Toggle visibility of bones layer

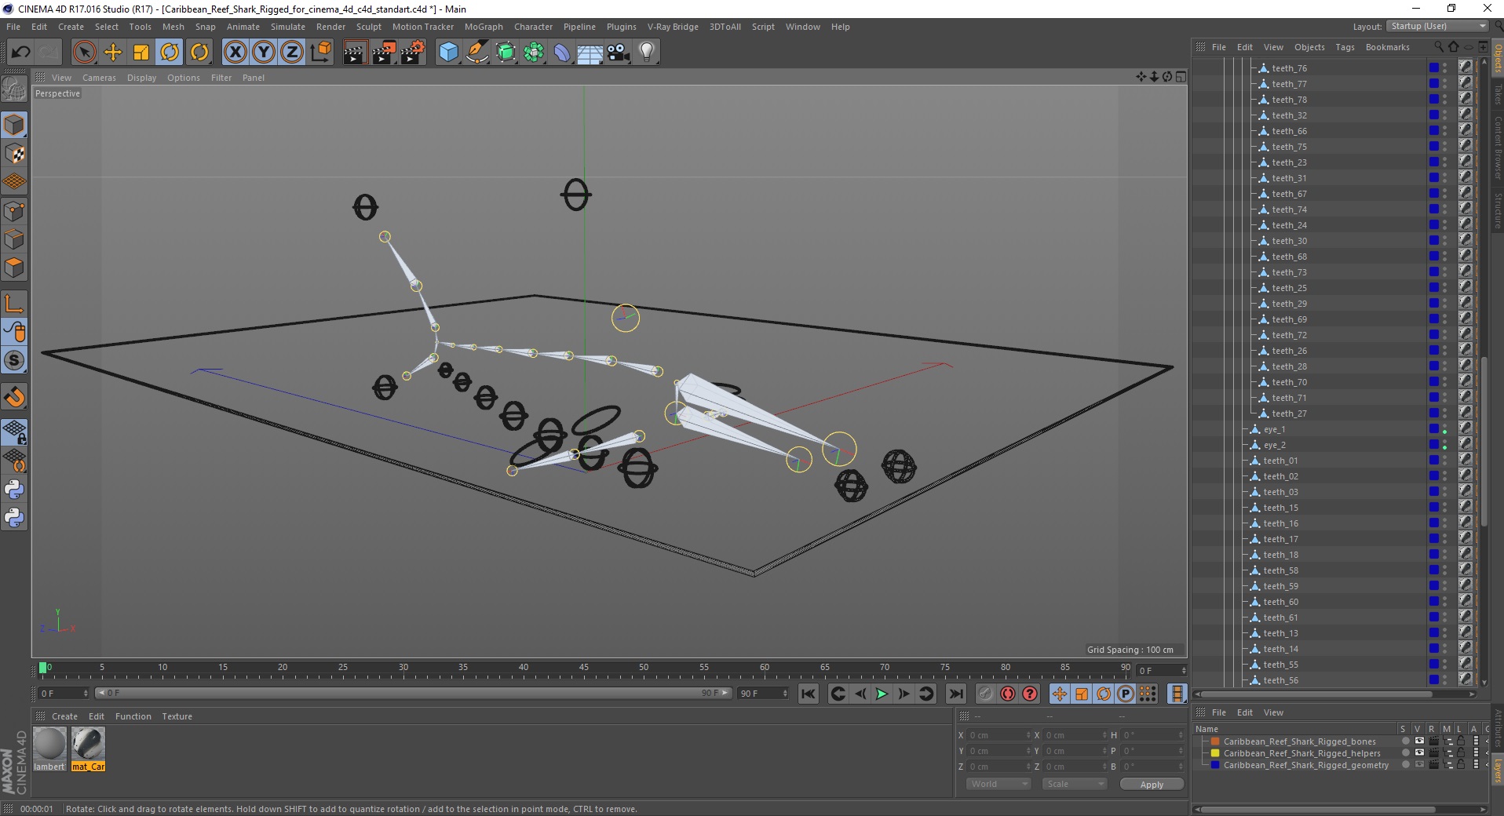tap(1419, 741)
